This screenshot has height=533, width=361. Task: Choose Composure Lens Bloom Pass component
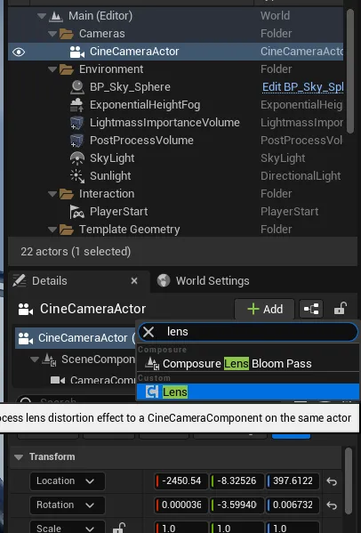(x=248, y=363)
